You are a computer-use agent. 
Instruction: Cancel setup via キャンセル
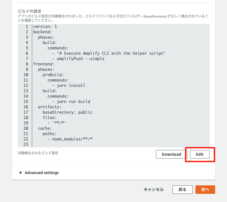153,190
